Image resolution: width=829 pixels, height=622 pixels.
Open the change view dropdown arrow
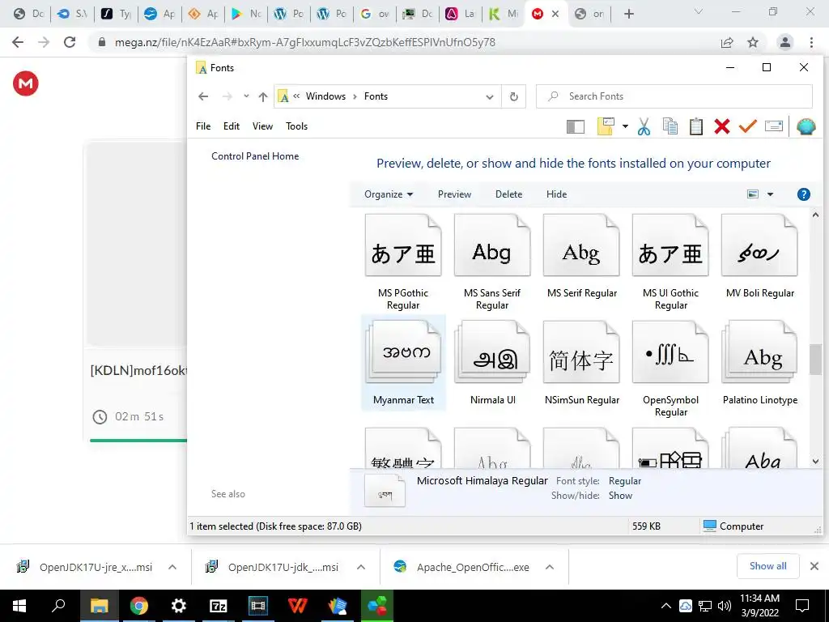click(771, 194)
